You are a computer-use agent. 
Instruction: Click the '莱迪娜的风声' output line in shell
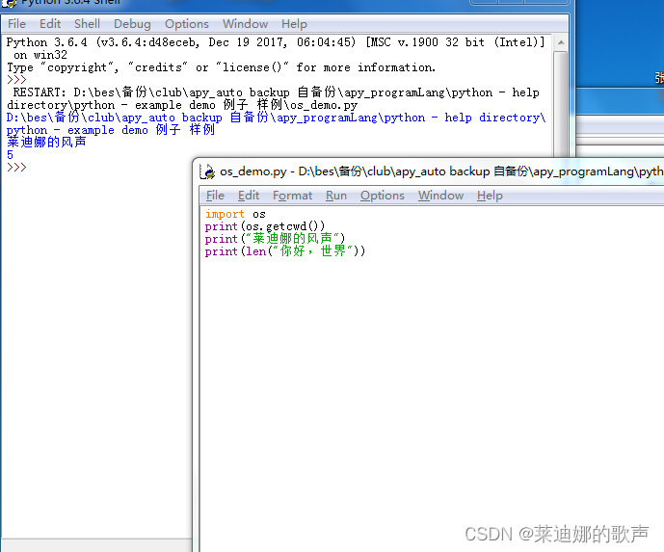pyautogui.click(x=46, y=143)
